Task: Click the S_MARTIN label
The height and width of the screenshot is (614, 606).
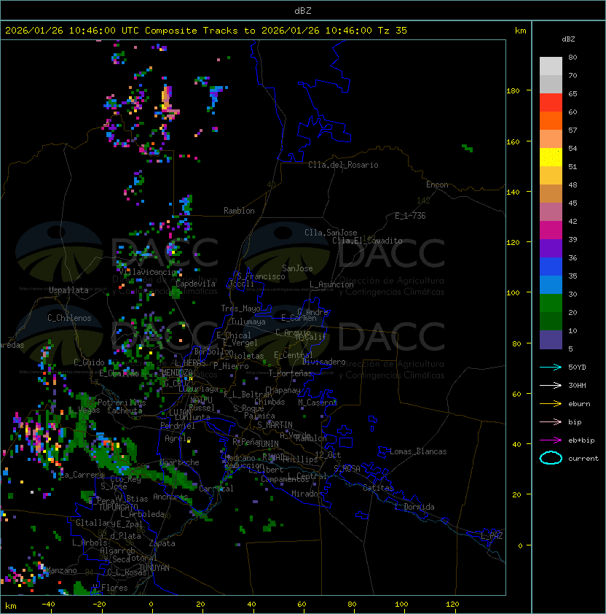Action: [275, 425]
